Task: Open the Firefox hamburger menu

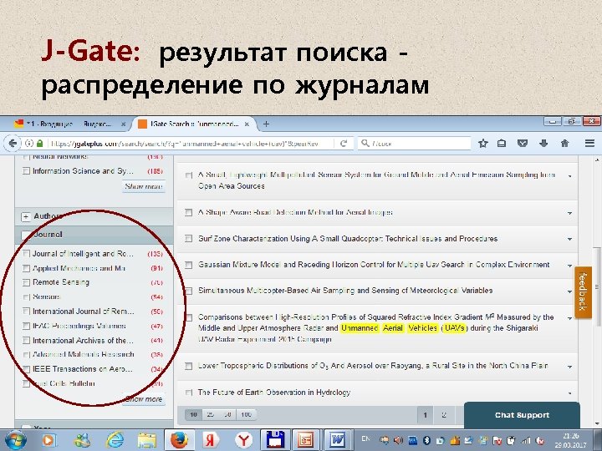Action: (x=589, y=144)
